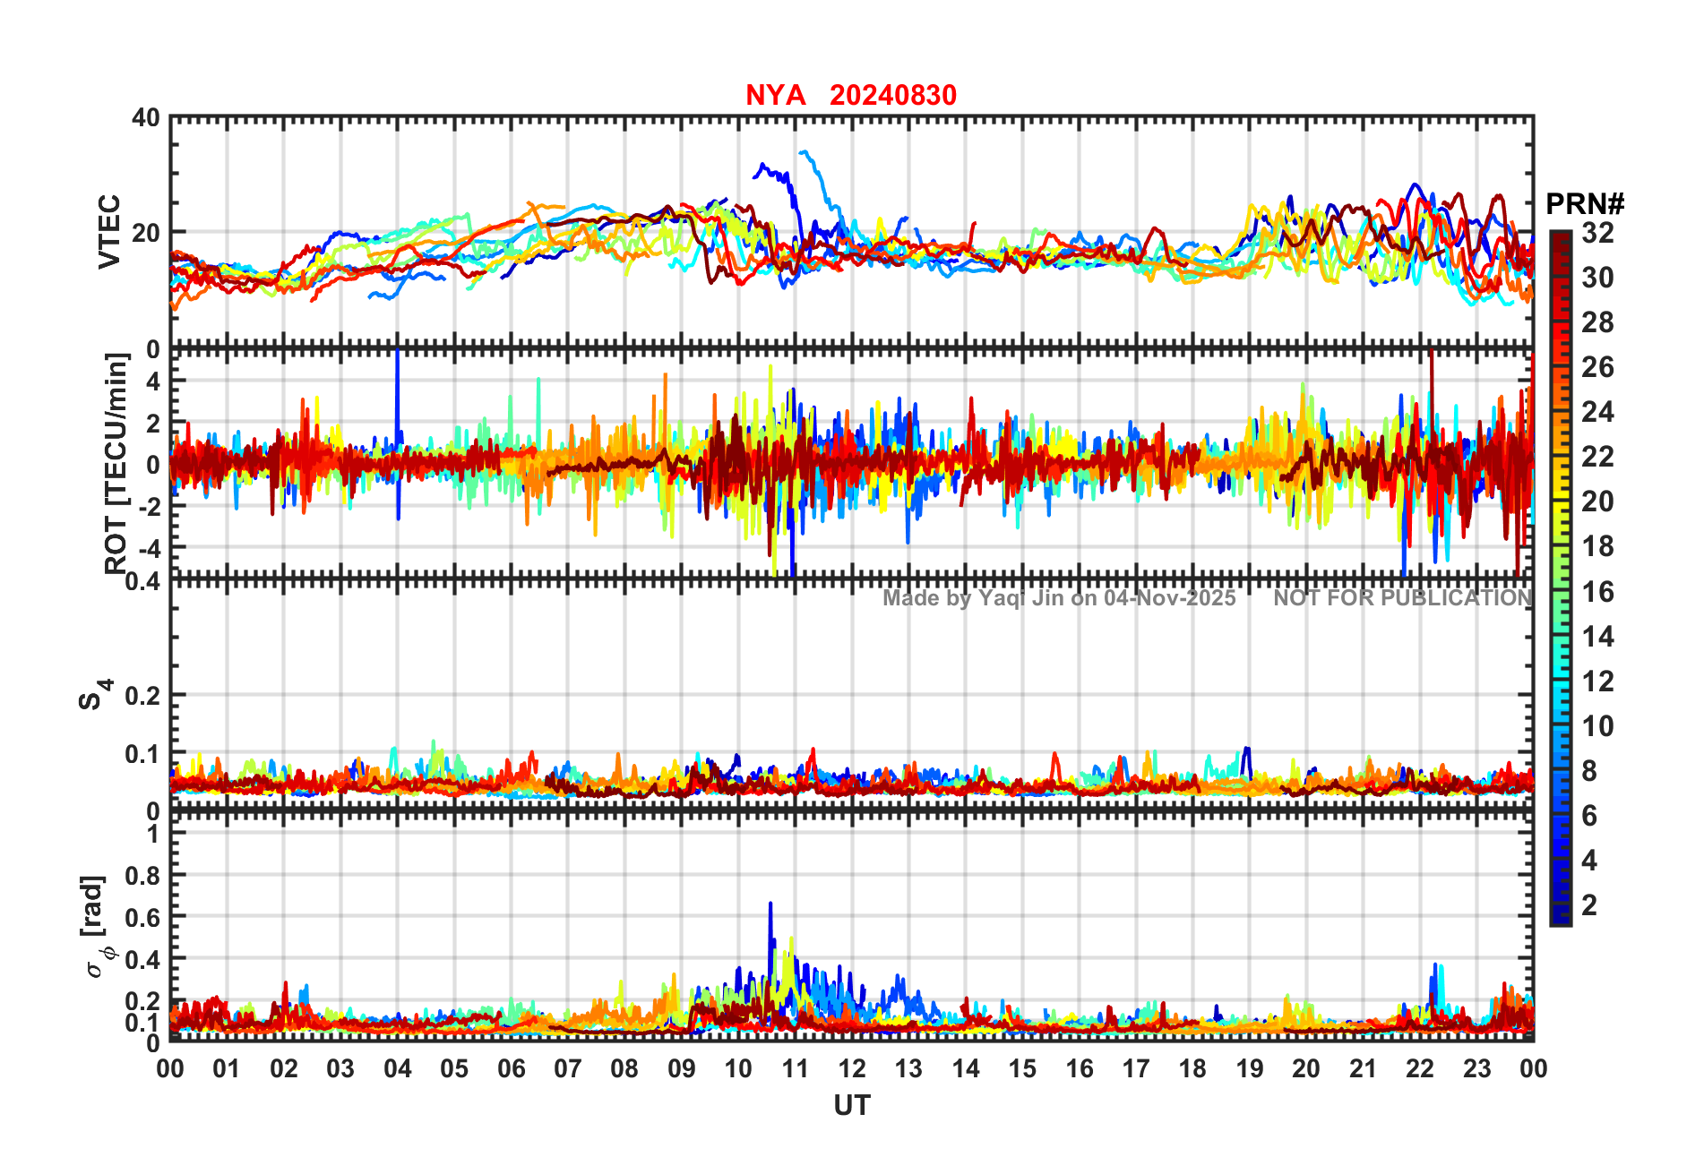Click inside the sigma-phi plot panel

[x=852, y=927]
